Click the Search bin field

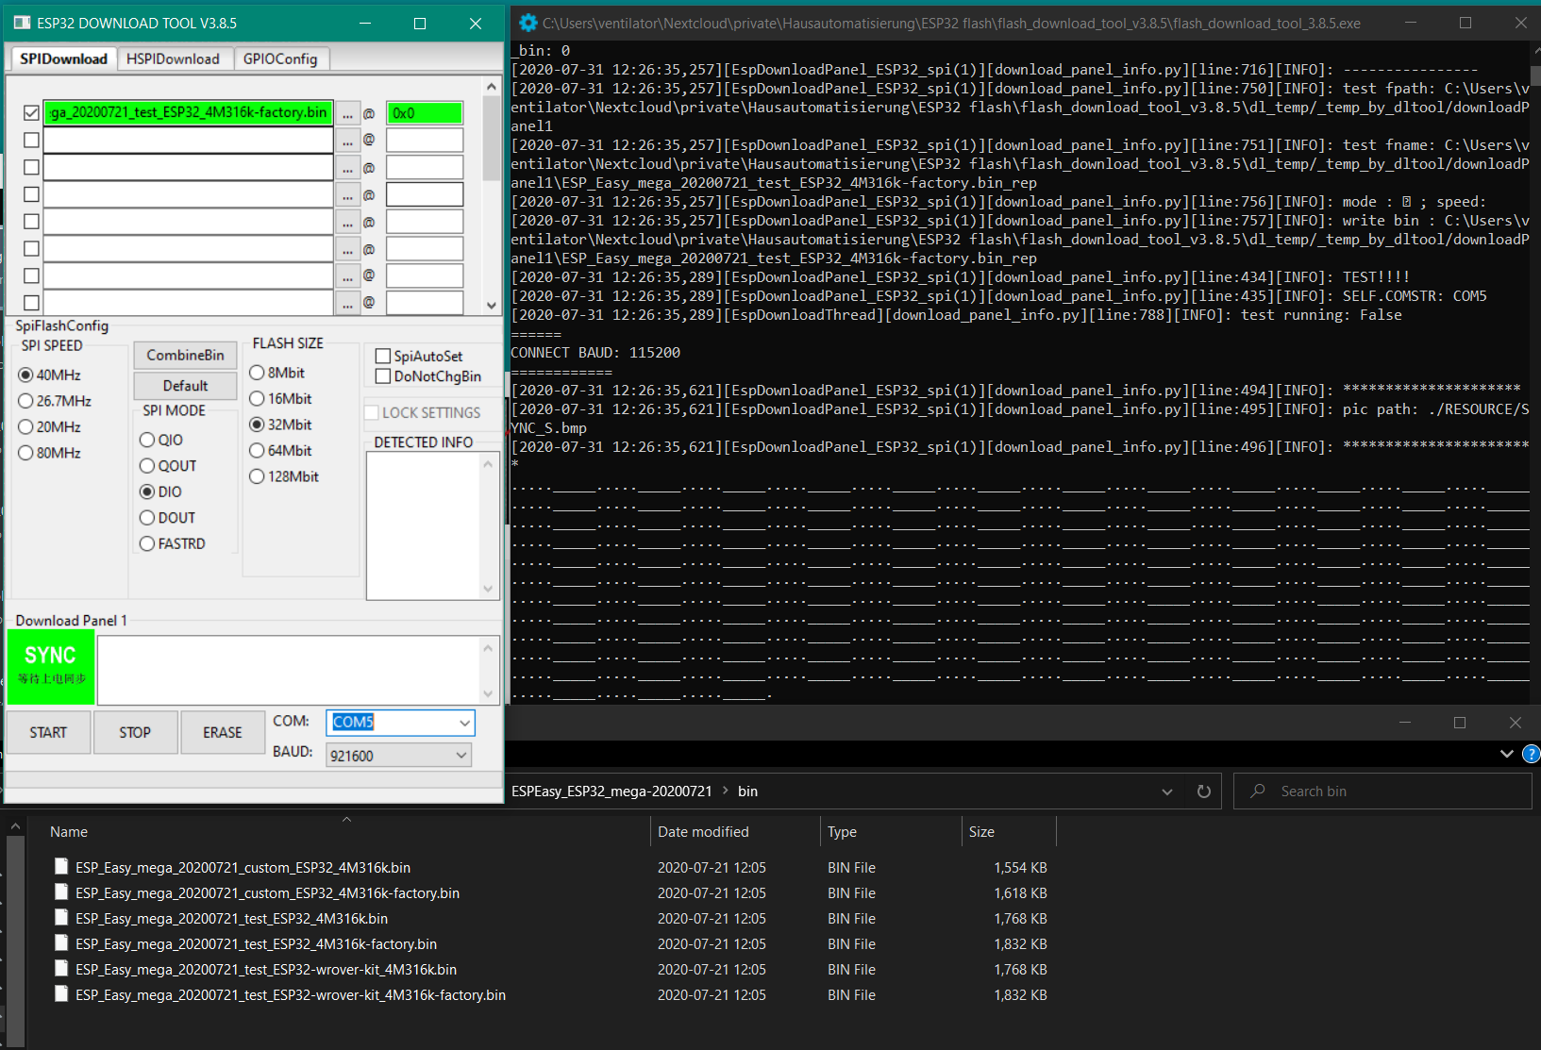pyautogui.click(x=1382, y=792)
